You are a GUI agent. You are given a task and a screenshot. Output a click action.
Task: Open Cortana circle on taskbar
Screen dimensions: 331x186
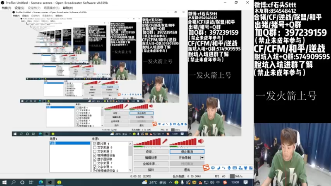click(22, 182)
